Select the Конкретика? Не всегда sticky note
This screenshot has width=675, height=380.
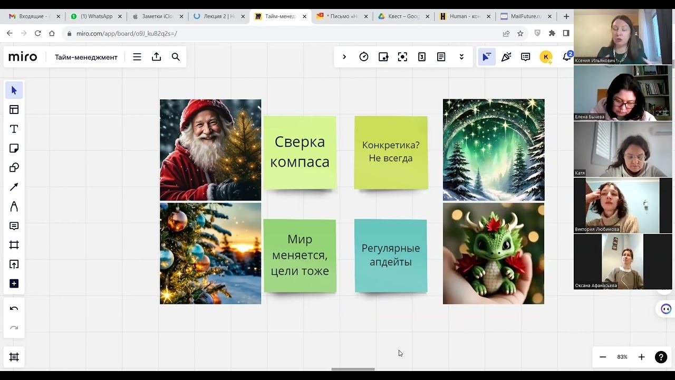click(x=391, y=152)
